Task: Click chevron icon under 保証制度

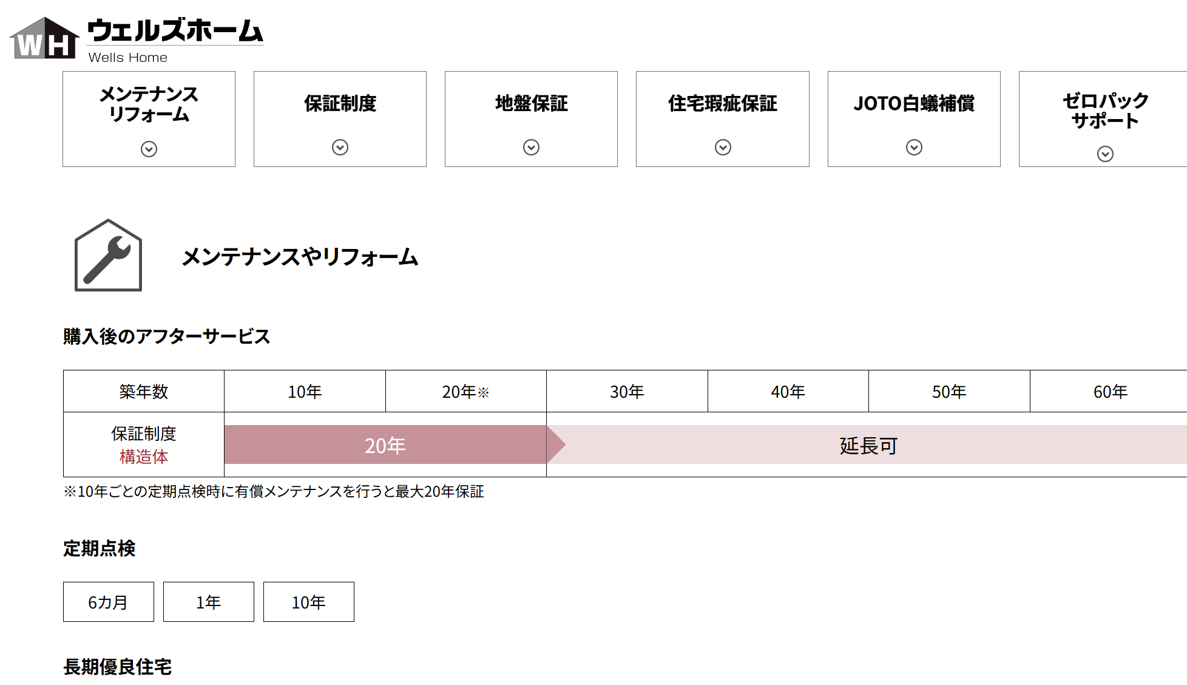Action: [x=340, y=148]
